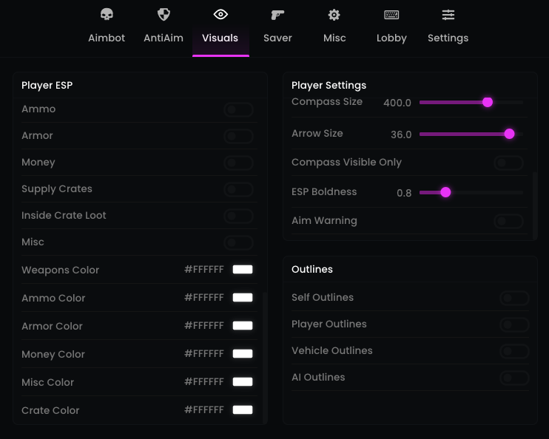This screenshot has height=439, width=549.
Task: Enable Player Outlines toggle
Action: [x=514, y=324]
